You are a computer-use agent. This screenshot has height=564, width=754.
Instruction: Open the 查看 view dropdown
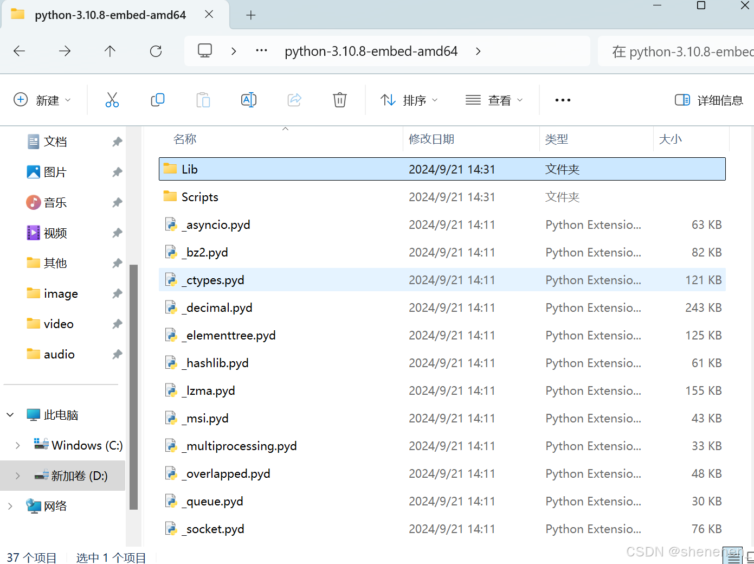pos(494,100)
